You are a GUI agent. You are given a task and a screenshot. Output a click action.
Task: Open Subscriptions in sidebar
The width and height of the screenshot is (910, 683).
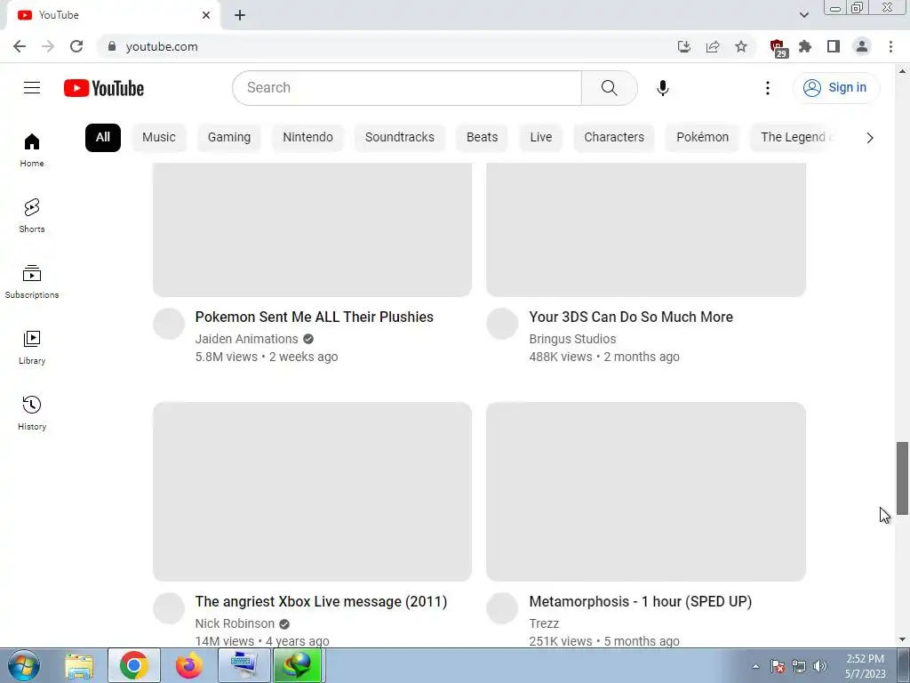[32, 282]
